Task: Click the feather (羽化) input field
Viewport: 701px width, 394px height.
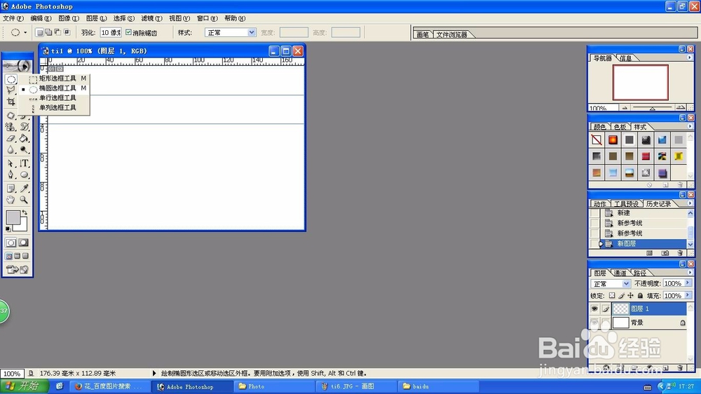Action: click(x=111, y=33)
